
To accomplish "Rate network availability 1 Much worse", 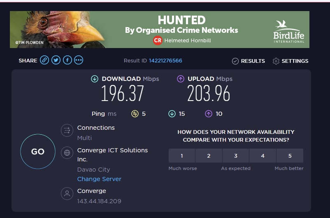I will 182,156.
